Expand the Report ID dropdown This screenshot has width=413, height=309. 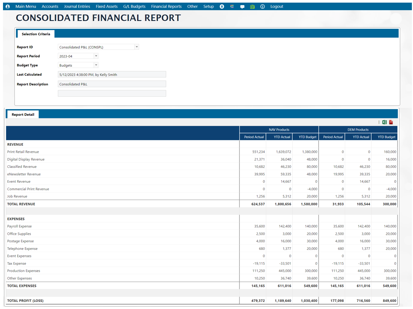click(136, 47)
